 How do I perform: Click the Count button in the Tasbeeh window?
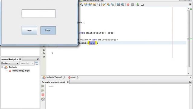click(x=48, y=30)
